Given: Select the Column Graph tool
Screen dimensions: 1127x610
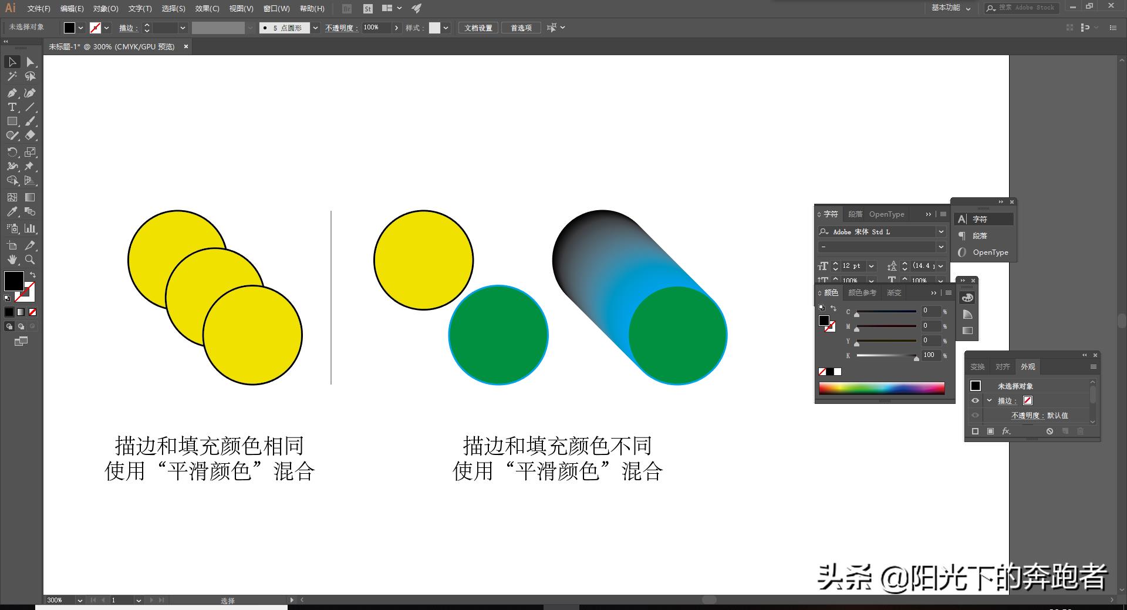Looking at the screenshot, I should 30,228.
